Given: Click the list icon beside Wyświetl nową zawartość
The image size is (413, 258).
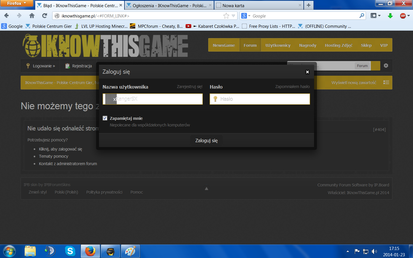Looking at the screenshot, I should [x=386, y=83].
